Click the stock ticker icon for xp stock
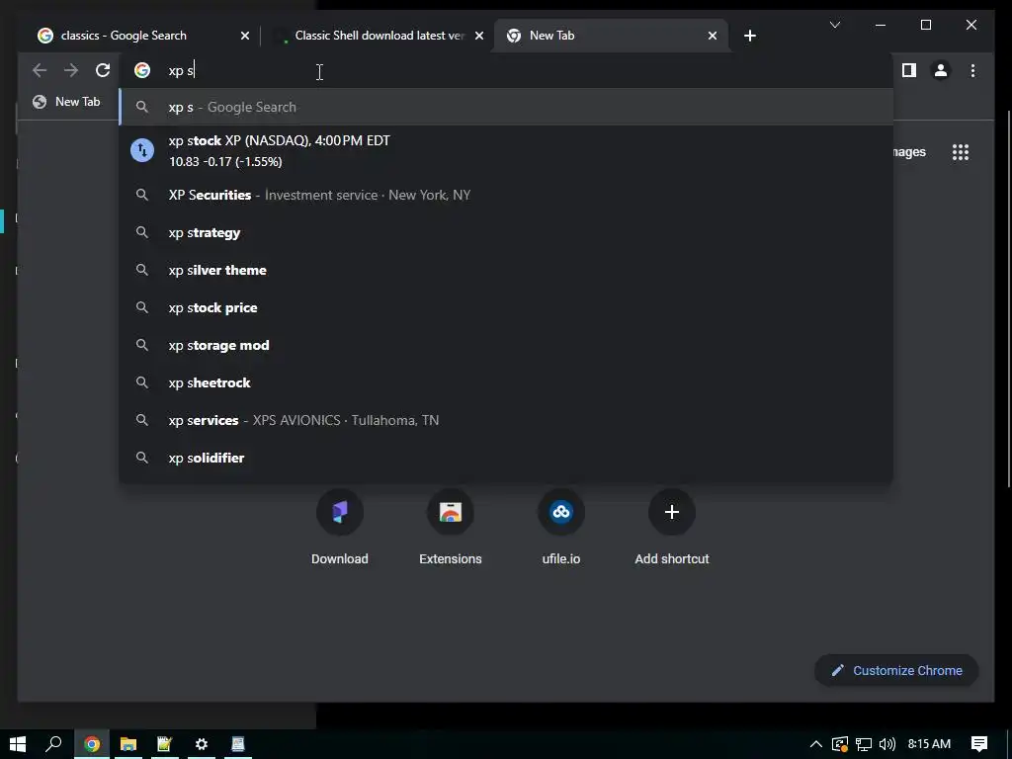This screenshot has width=1012, height=759. point(142,150)
